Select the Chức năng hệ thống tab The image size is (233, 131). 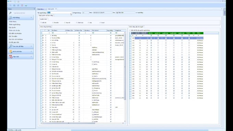(46, 27)
